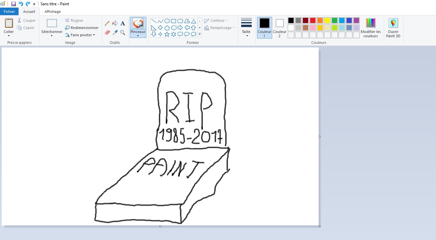Choose the Curve shape
Screen dimensions: 436x240
(161, 21)
